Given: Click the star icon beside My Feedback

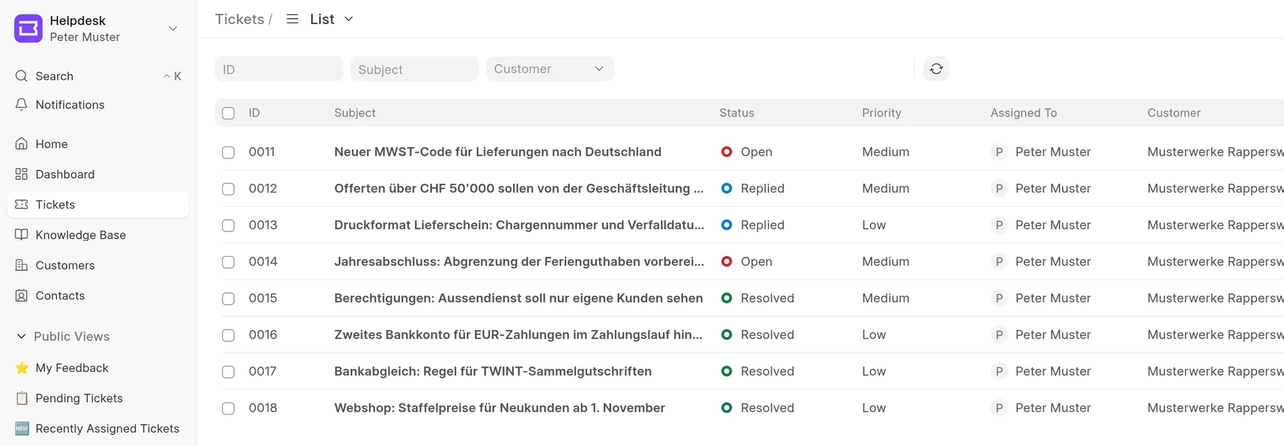Looking at the screenshot, I should 22,368.
